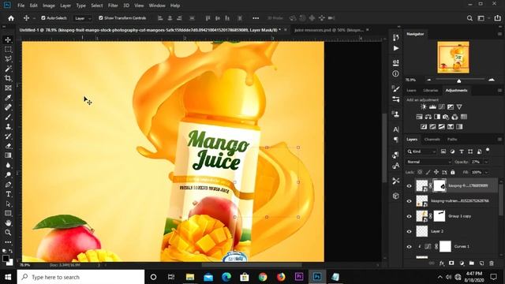Select the Blur tool

click(8, 165)
